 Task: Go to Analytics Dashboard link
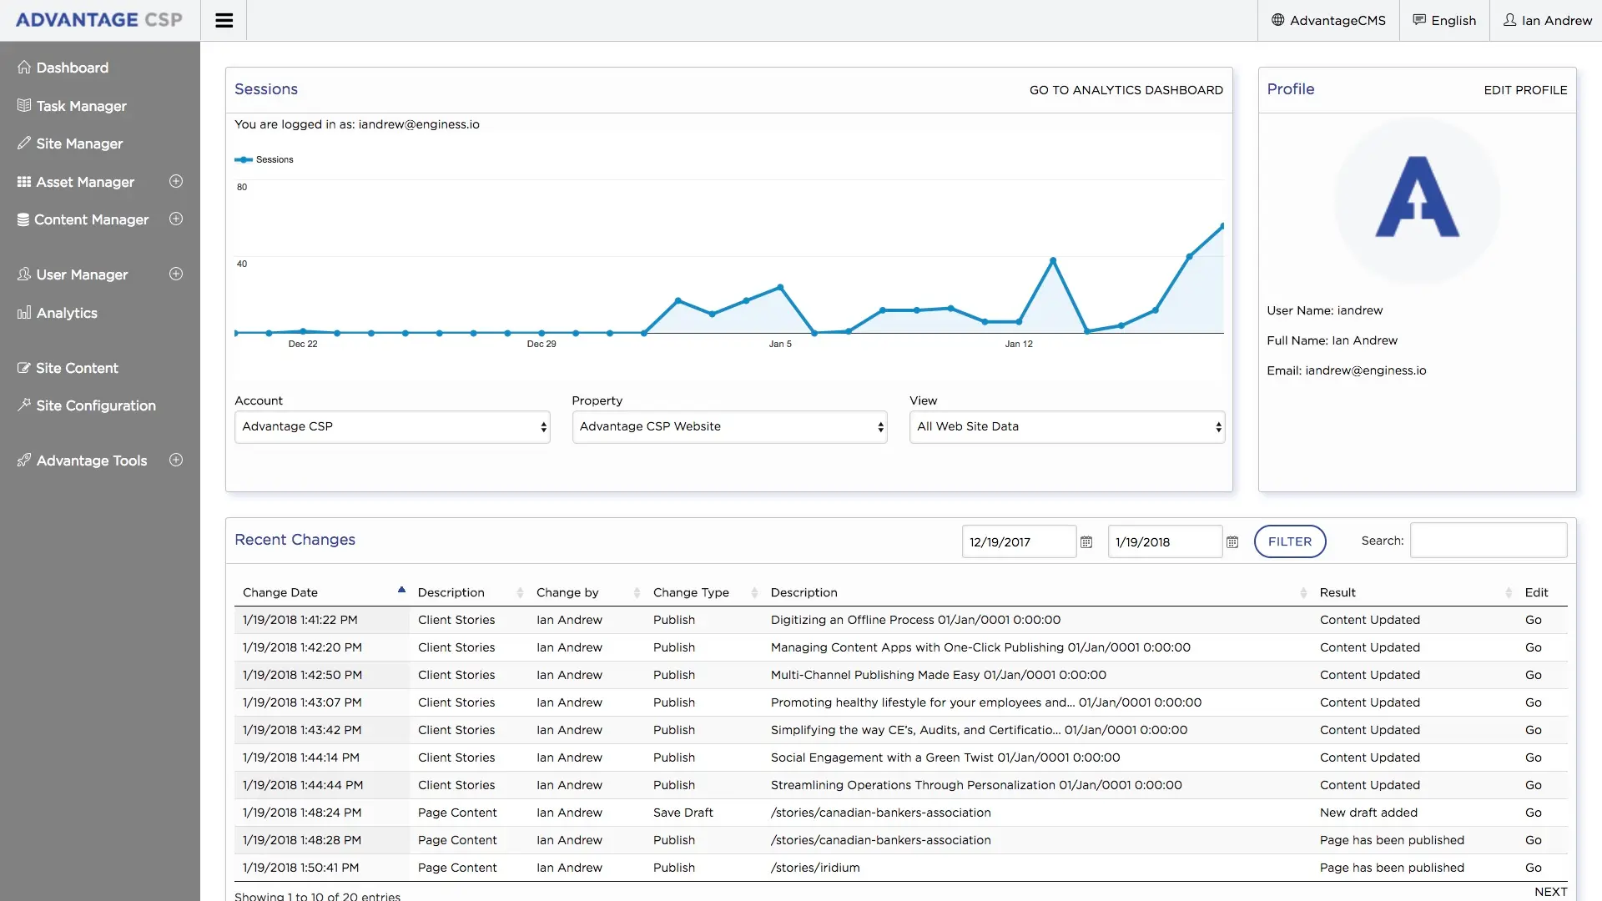click(x=1126, y=90)
